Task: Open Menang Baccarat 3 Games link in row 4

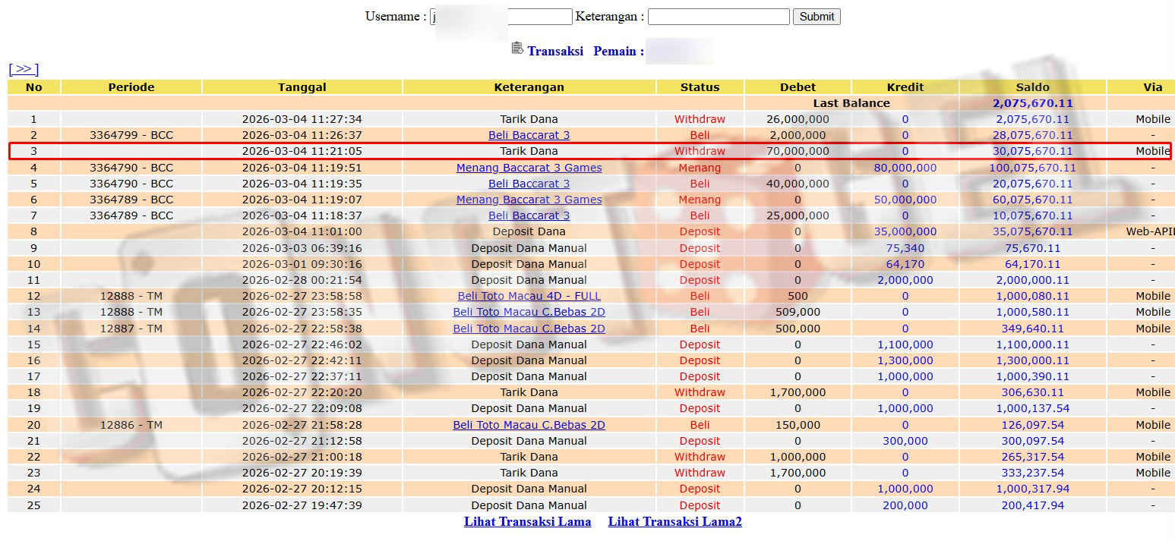Action: [x=529, y=168]
